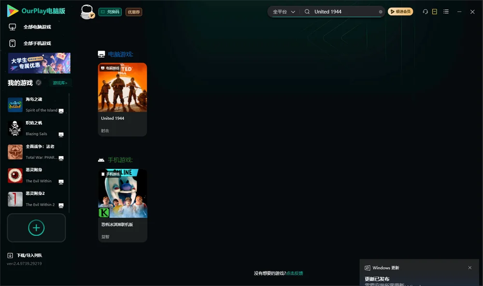This screenshot has width=483, height=286.
Task: Select the 恶灵附身2 game title
Action: click(35, 194)
